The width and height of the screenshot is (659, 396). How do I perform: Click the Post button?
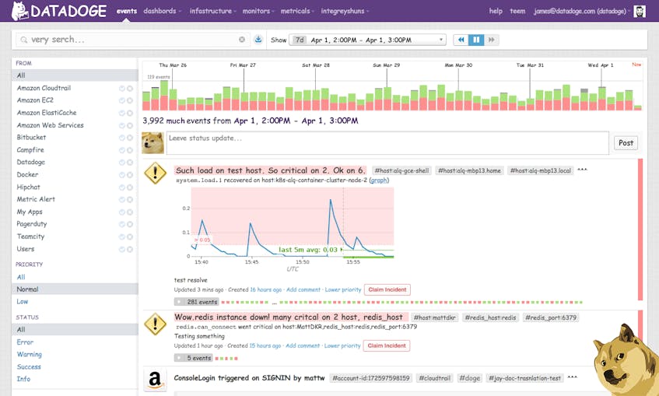(626, 143)
